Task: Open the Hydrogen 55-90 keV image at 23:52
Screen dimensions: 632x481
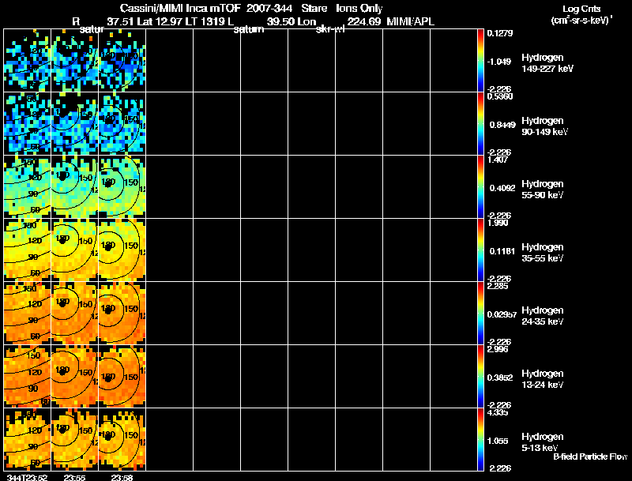Action: pos(28,187)
